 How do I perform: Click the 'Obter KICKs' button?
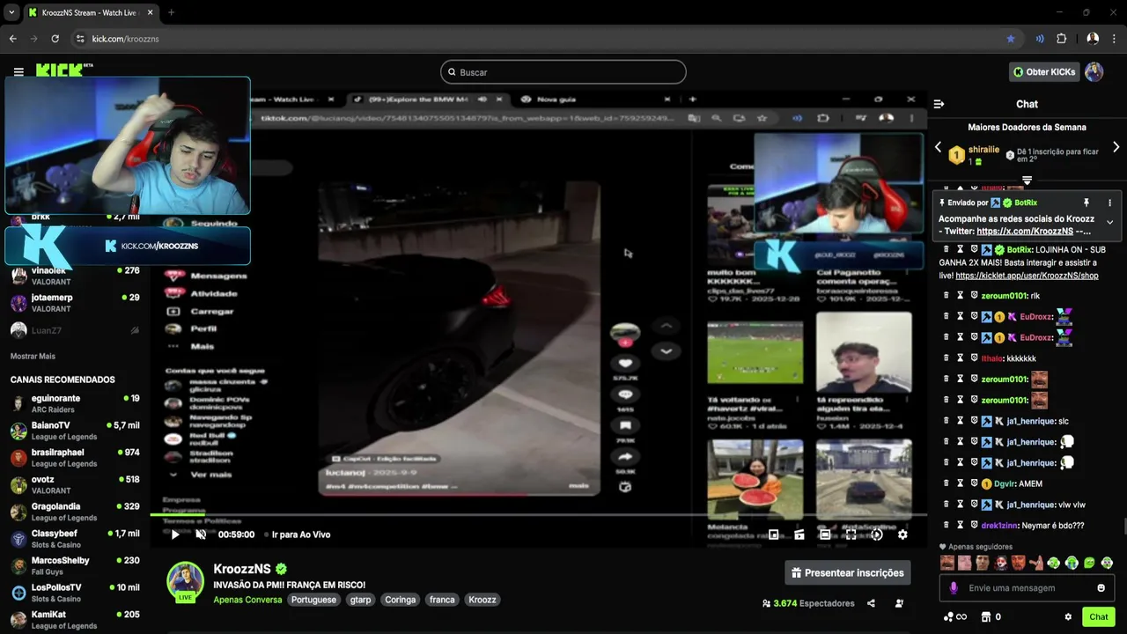[x=1044, y=72]
